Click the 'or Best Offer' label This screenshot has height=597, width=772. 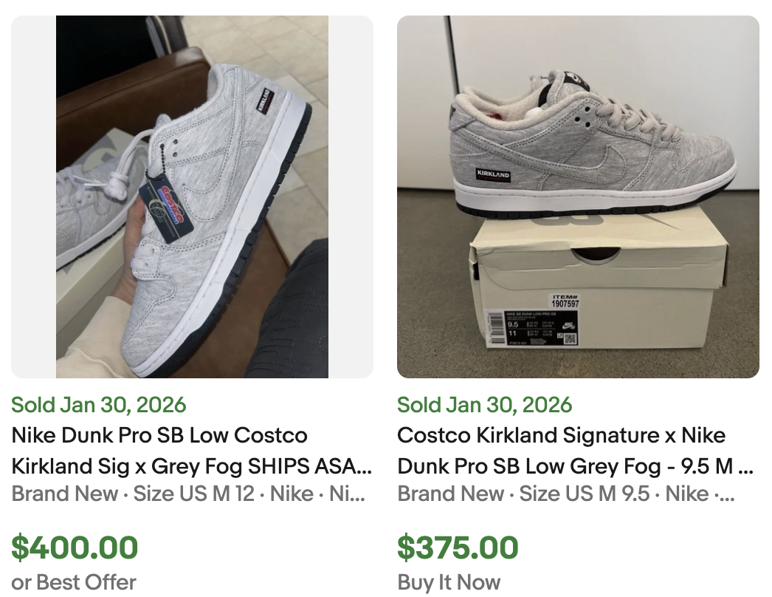(x=73, y=582)
